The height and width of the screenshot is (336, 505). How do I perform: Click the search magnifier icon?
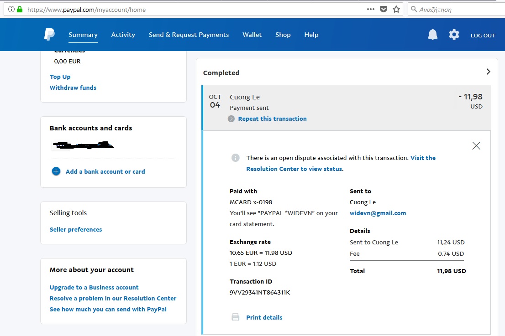click(414, 9)
